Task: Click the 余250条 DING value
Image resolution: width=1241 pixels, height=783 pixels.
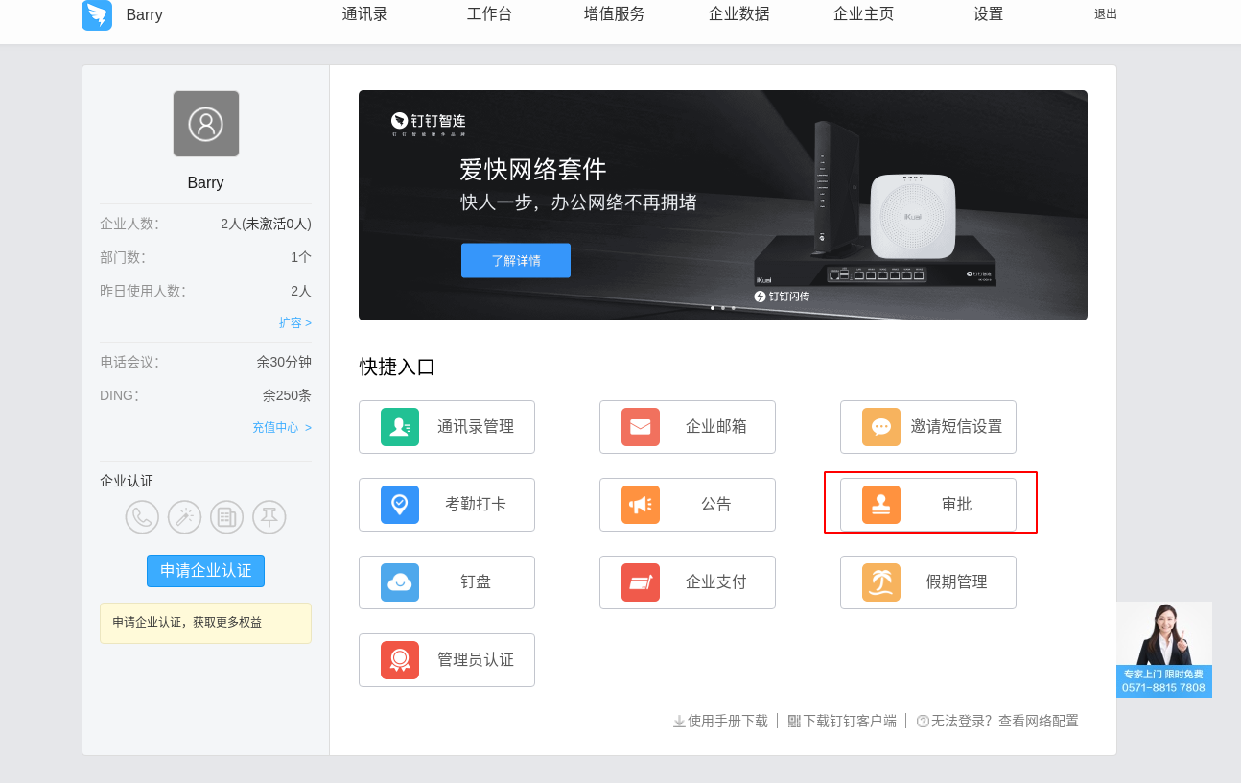Action: [287, 395]
